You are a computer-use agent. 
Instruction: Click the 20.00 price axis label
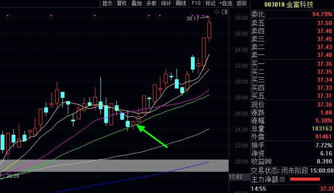tap(241, 162)
